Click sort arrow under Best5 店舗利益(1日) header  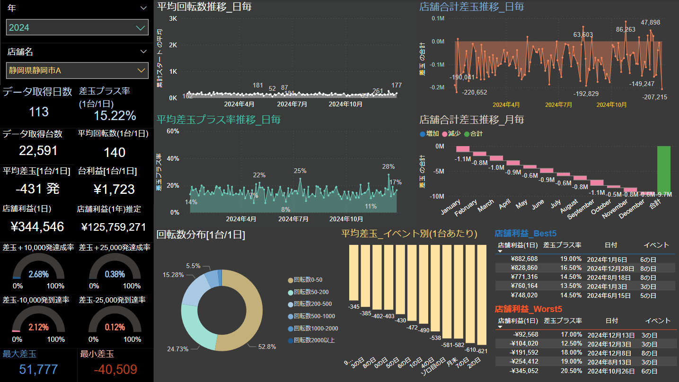point(500,252)
